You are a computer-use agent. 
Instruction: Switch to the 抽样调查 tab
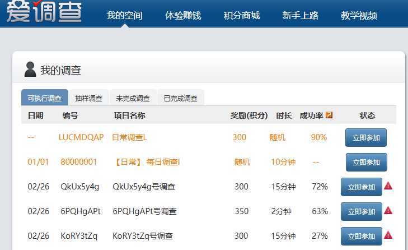pos(89,98)
